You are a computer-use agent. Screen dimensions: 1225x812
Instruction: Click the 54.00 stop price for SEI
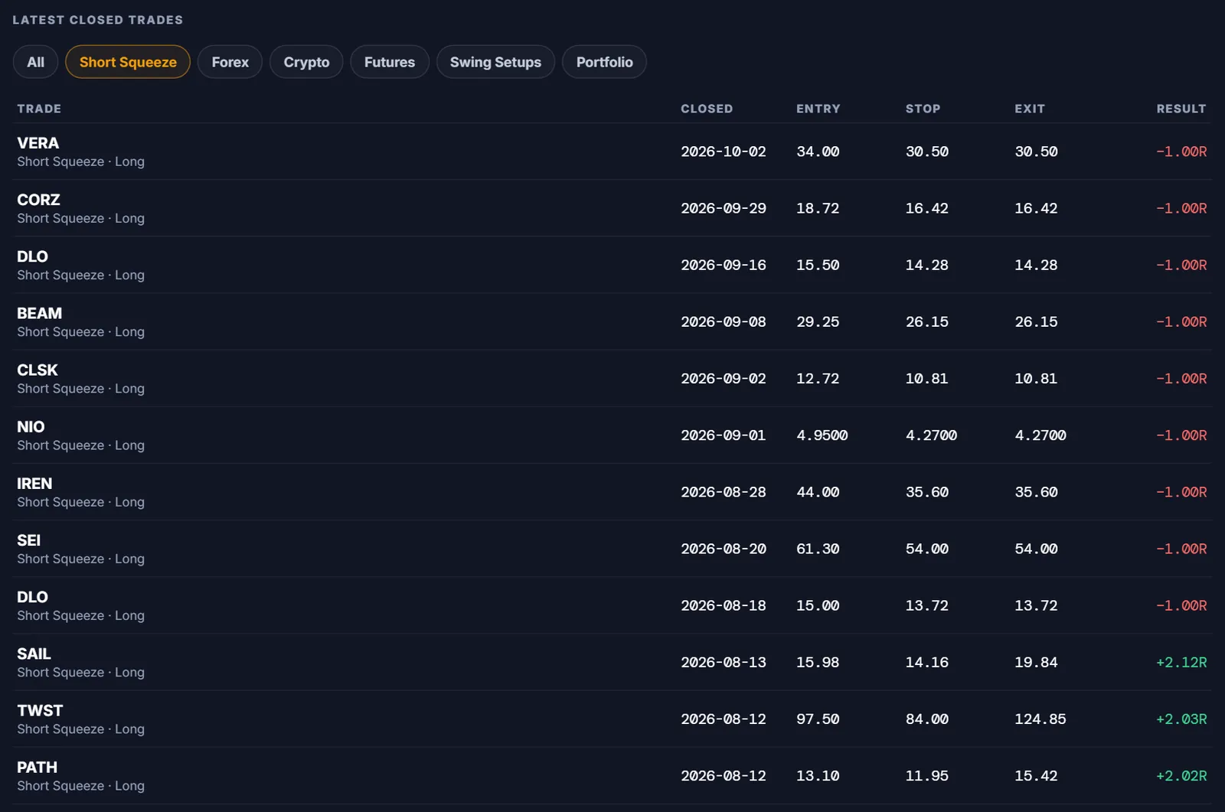tap(926, 549)
